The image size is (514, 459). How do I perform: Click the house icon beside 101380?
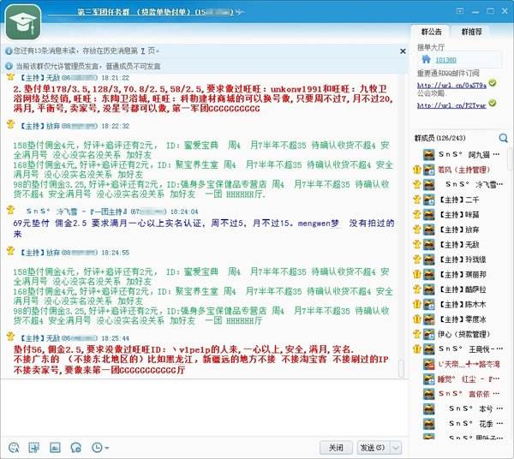pyautogui.click(x=424, y=60)
